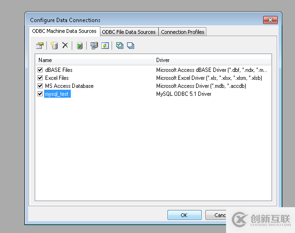The height and width of the screenshot is (233, 295).
Task: Open ODBC Administrator computers icon
Action: click(x=94, y=46)
